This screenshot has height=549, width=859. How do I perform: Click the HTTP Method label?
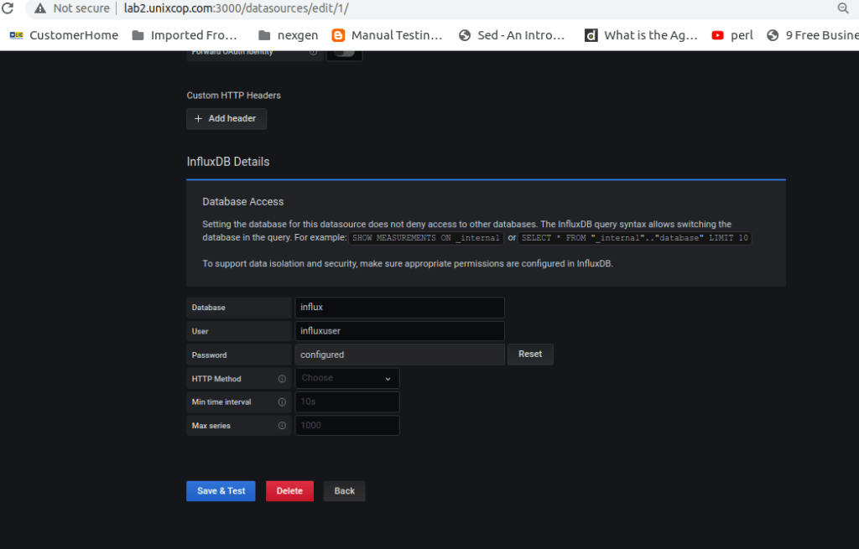pos(216,379)
